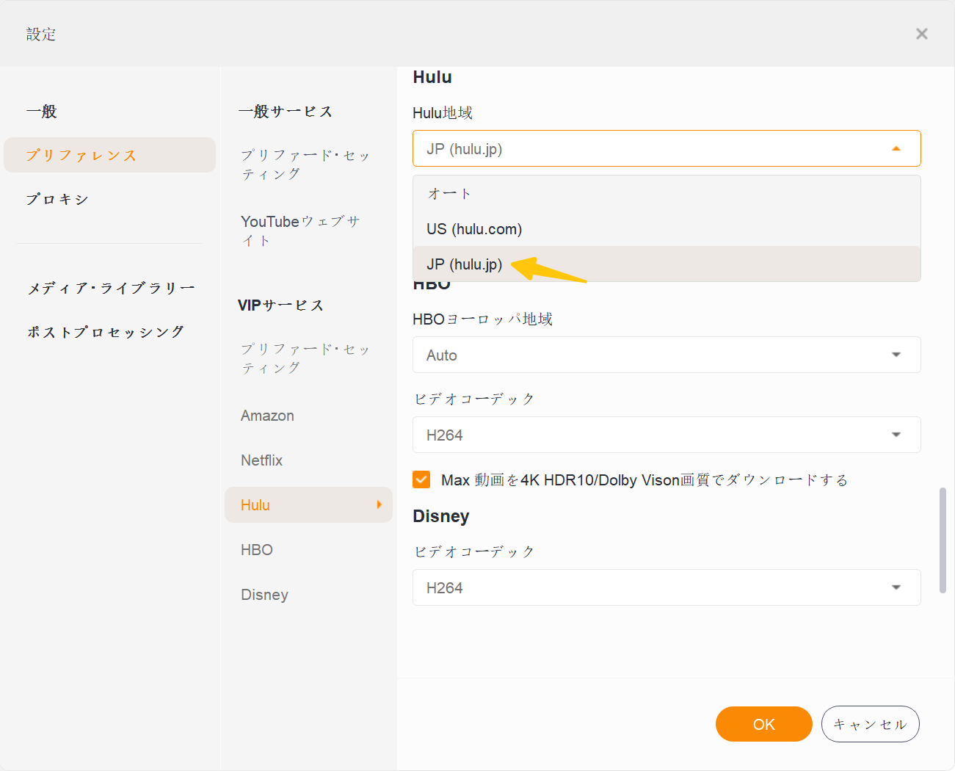Click the Disney section heading

[x=441, y=516]
